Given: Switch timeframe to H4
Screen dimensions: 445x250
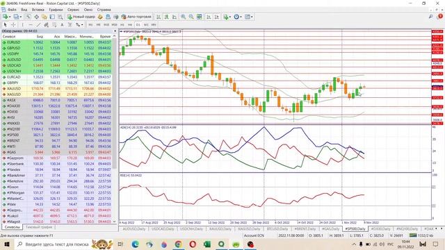Looking at the screenshot, I should click(130, 25).
